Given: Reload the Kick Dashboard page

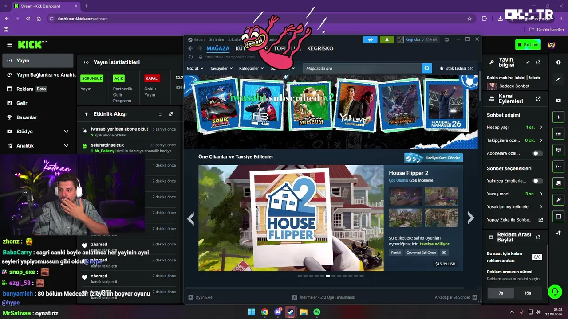Looking at the screenshot, I should coord(28,19).
